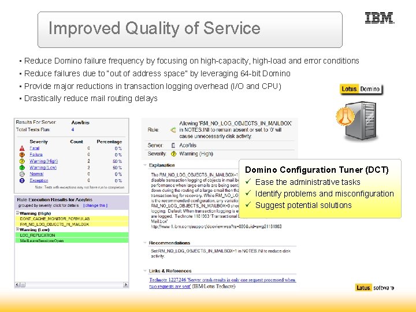The image size is (416, 312).
Task: Click Domino Configuration Tuner (DCT) heading
Action: click(x=317, y=170)
